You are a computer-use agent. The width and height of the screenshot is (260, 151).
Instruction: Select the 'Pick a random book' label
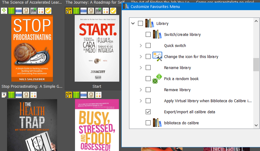(181, 79)
